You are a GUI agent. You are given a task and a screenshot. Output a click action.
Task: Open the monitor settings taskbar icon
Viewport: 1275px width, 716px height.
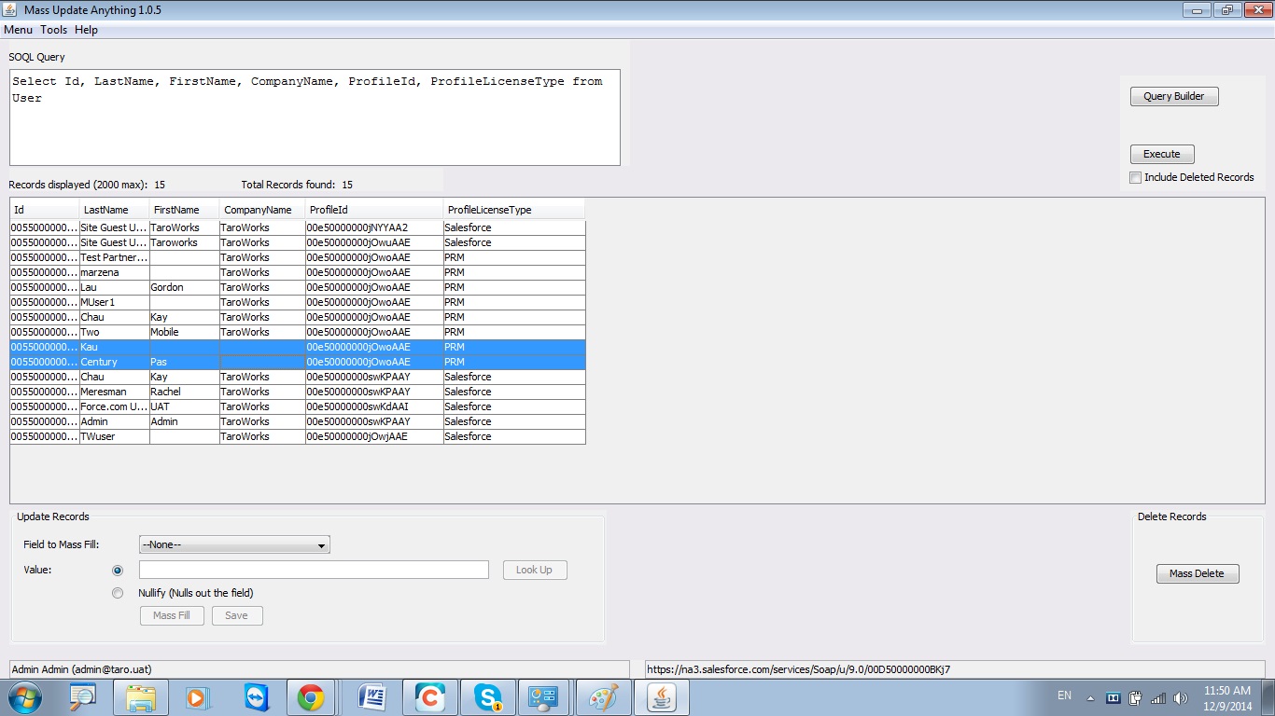(544, 697)
